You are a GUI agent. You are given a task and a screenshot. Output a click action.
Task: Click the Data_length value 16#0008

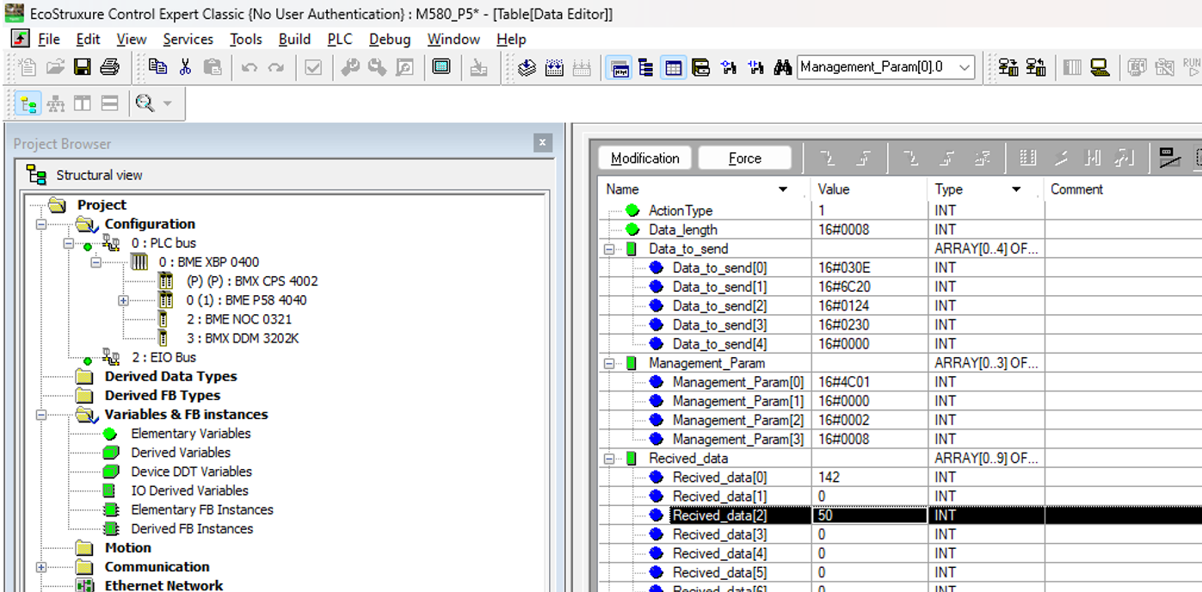tap(844, 230)
